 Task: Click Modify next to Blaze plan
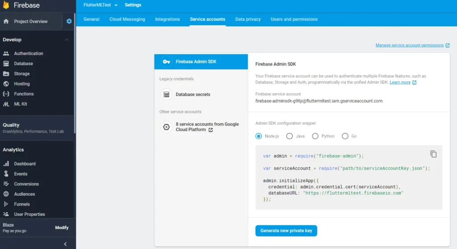62,228
